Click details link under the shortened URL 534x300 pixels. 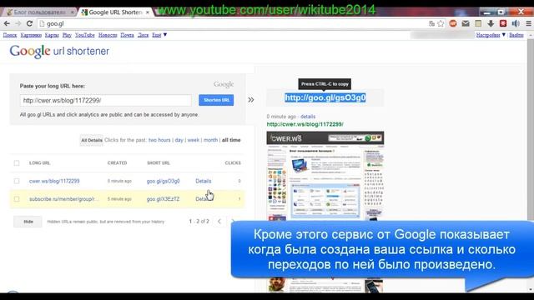point(308,117)
